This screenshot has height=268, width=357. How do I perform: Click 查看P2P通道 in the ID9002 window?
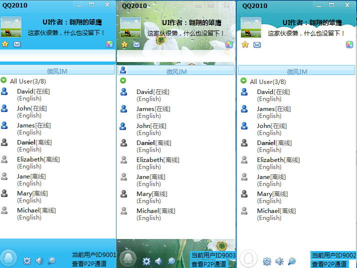tap(329, 264)
